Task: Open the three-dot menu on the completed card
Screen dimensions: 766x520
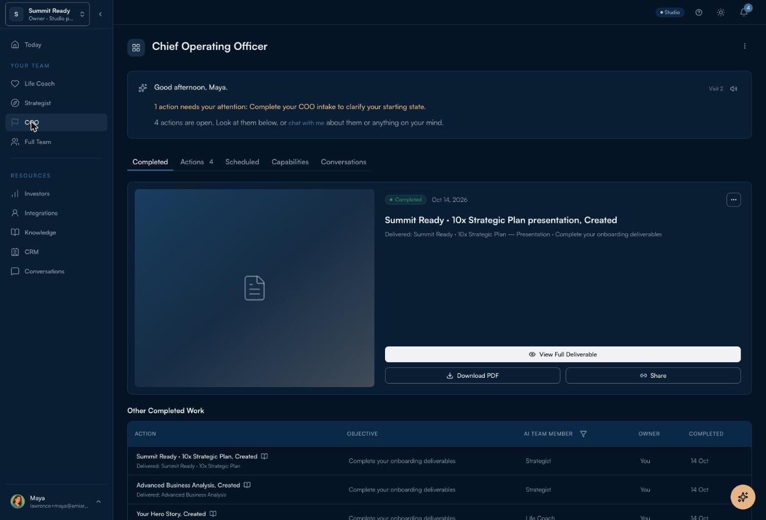Action: click(733, 200)
